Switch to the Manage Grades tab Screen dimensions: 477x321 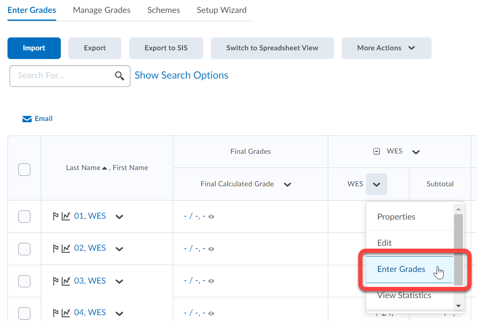point(102,10)
